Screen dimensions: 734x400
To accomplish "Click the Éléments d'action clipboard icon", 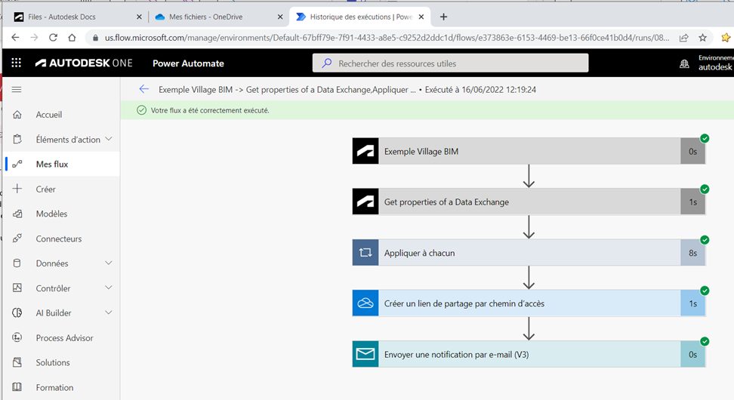I will [17, 140].
